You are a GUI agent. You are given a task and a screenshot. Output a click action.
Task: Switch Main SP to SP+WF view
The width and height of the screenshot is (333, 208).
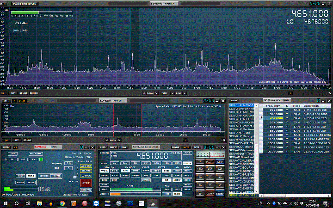(x=24, y=93)
